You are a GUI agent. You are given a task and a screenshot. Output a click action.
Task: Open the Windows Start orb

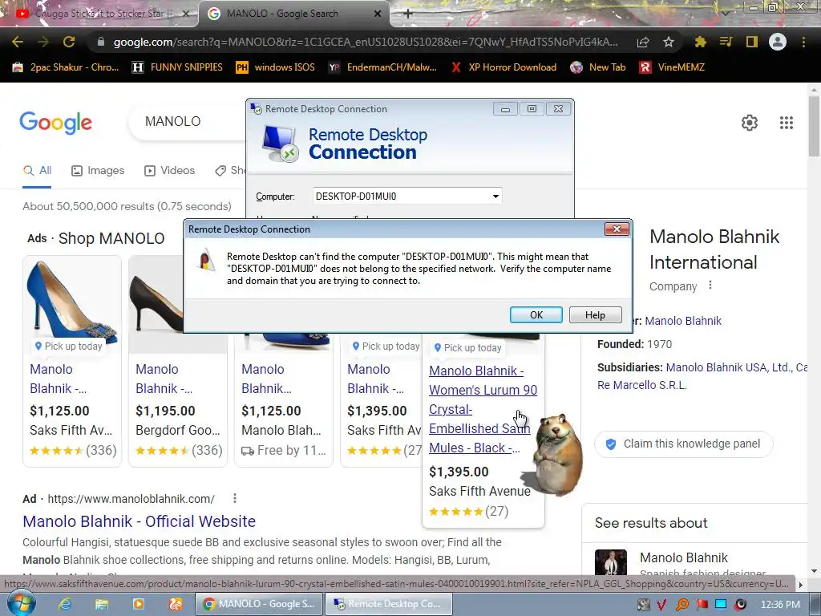22,603
